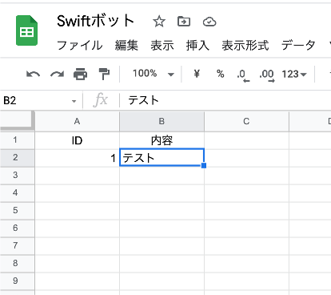
Task: Select row 8 header
Action: coord(18,264)
